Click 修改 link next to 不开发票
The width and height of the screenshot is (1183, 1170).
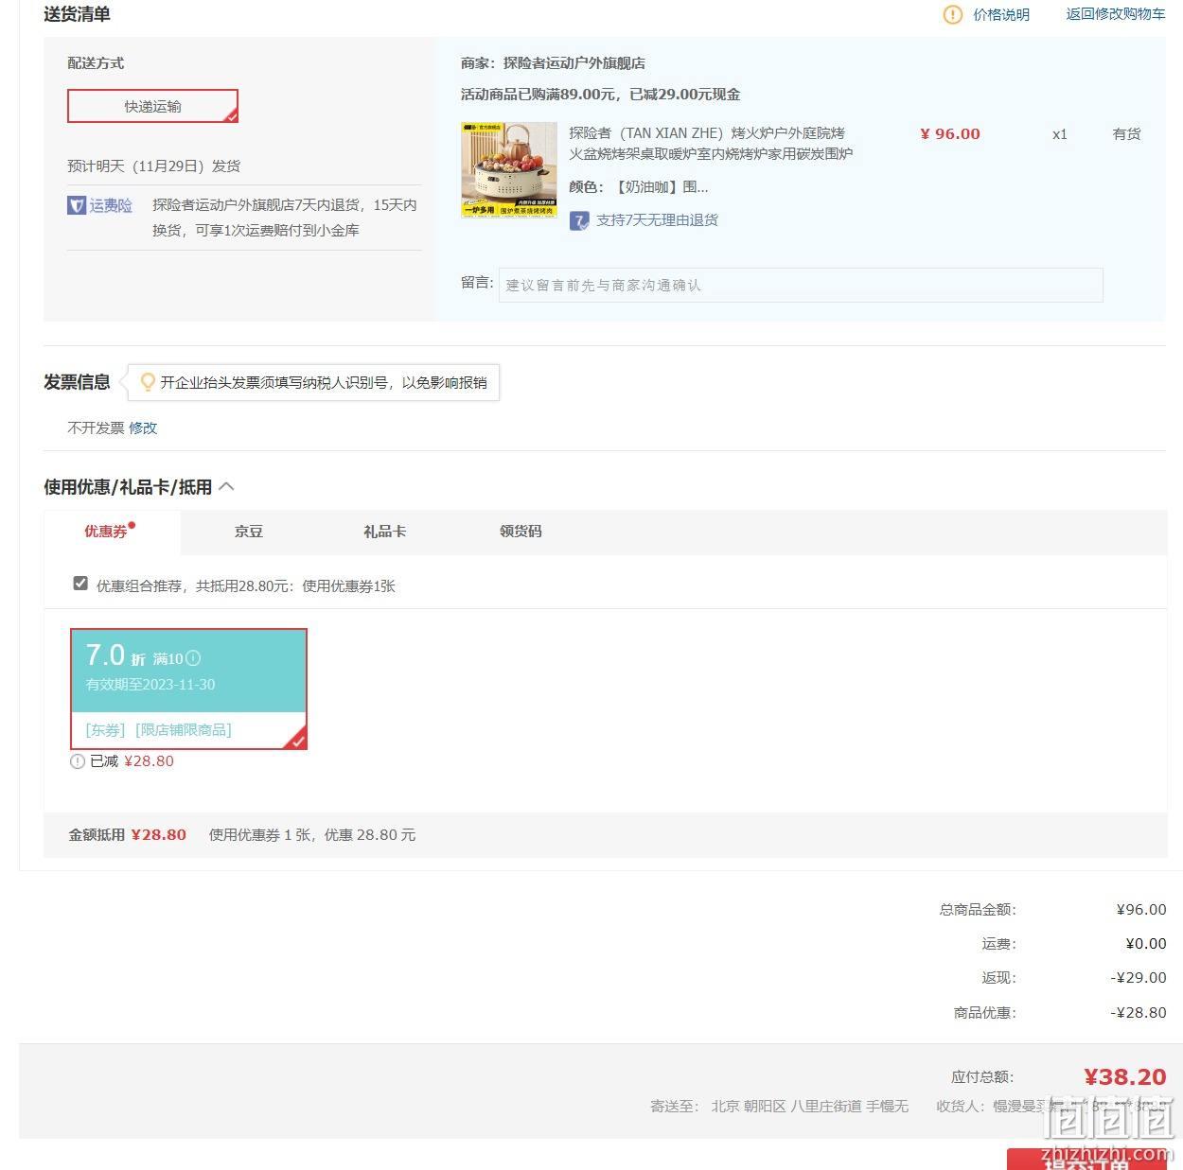coord(143,428)
